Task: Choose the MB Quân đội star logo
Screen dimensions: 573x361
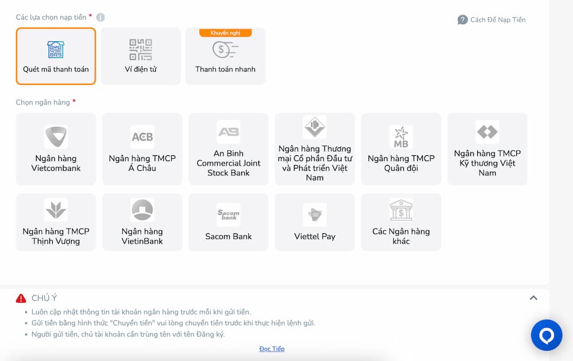Action: (401, 137)
